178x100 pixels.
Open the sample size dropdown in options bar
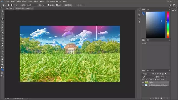point(32,5)
